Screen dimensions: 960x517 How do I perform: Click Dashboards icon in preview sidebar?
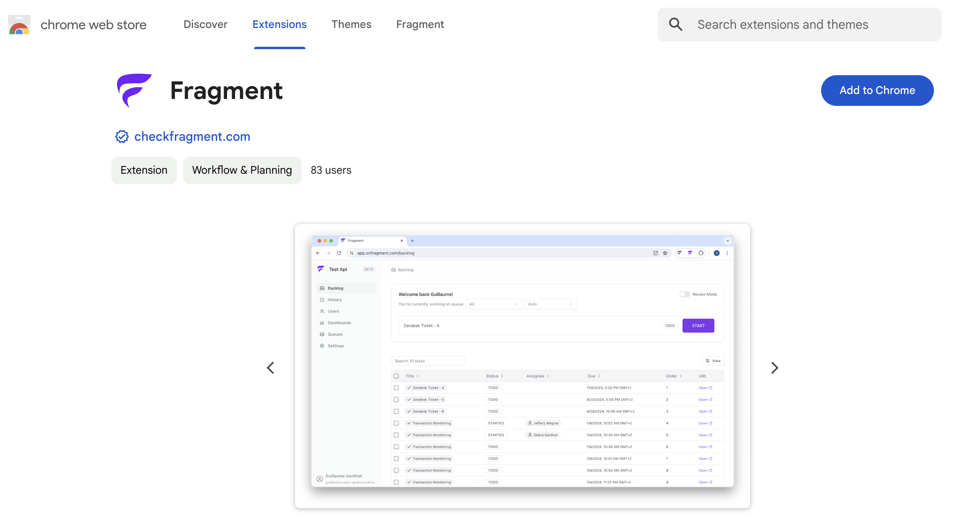click(322, 323)
